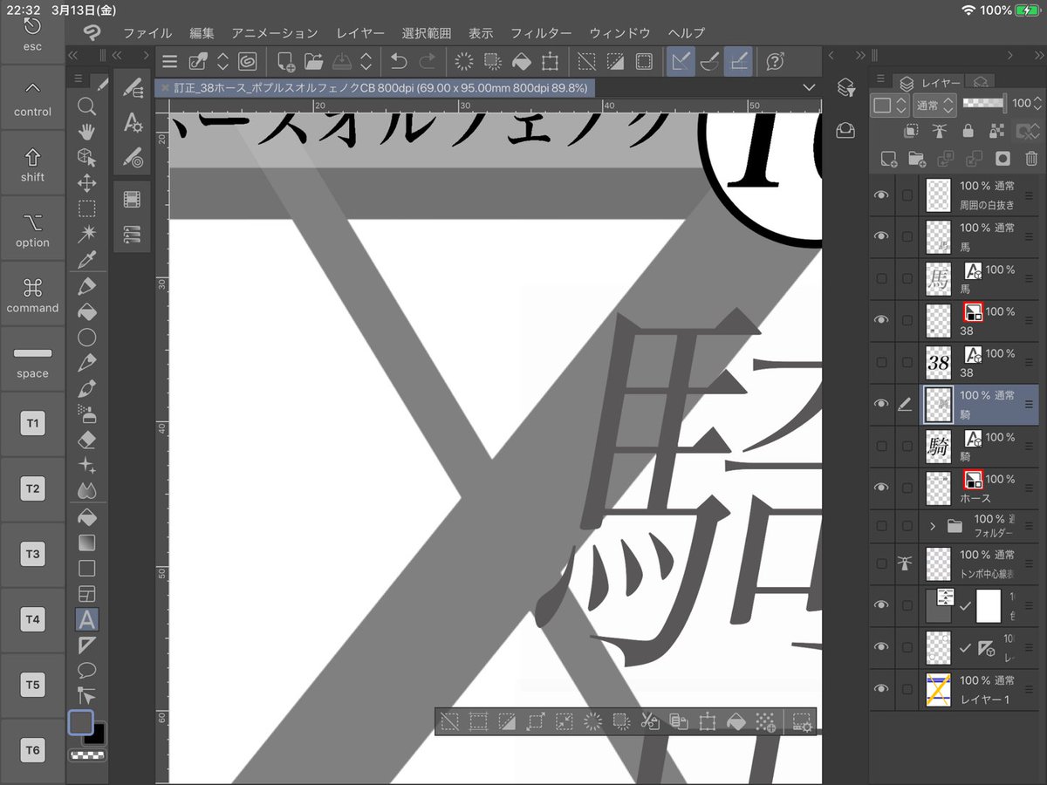Image resolution: width=1047 pixels, height=785 pixels.
Task: Select the Eyedropper tool
Action: pos(86,260)
